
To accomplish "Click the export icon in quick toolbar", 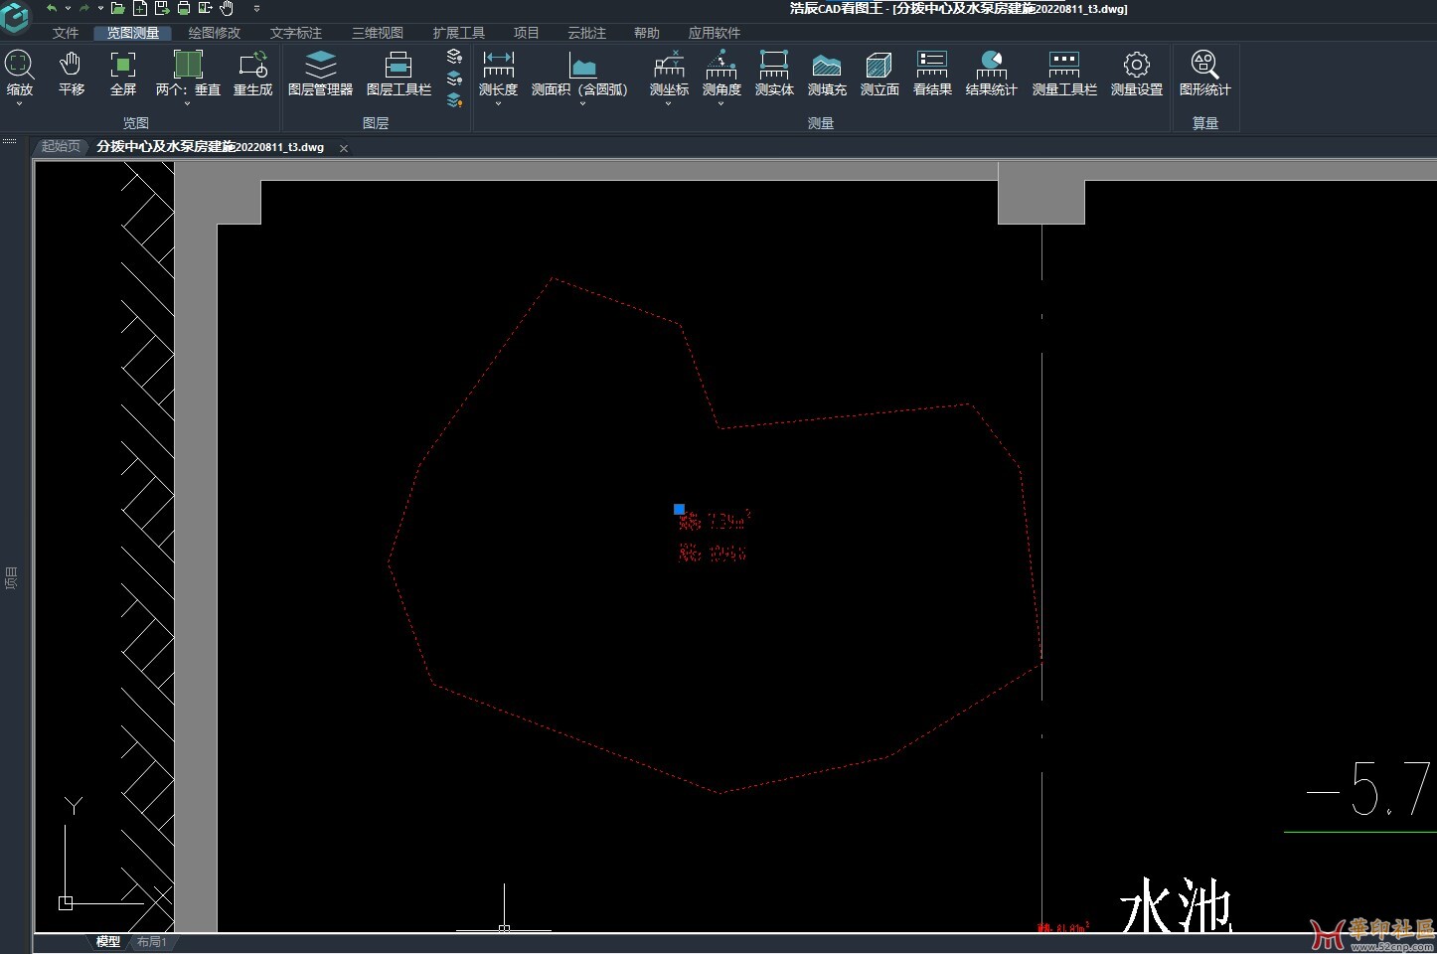I will pyautogui.click(x=206, y=8).
